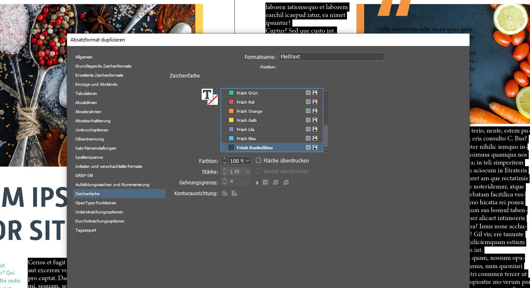Image resolution: width=530 pixels, height=288 pixels.
Task: Enable Fläche überdrucken checkbox
Action: pos(258,161)
